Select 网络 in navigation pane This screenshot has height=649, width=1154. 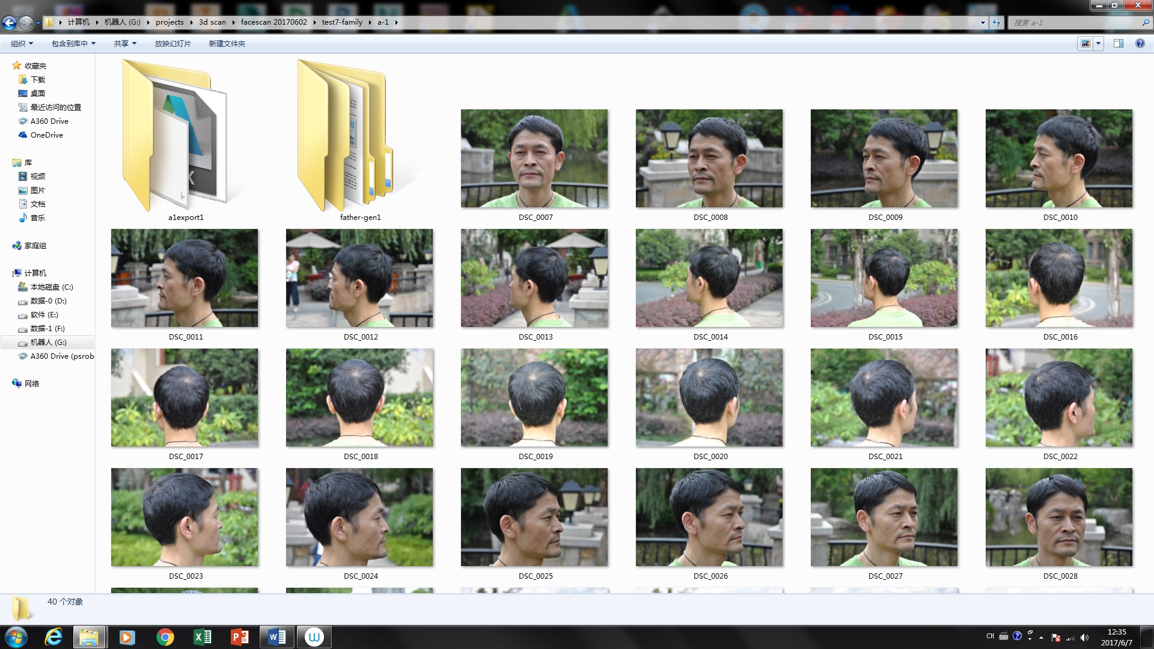coord(31,383)
